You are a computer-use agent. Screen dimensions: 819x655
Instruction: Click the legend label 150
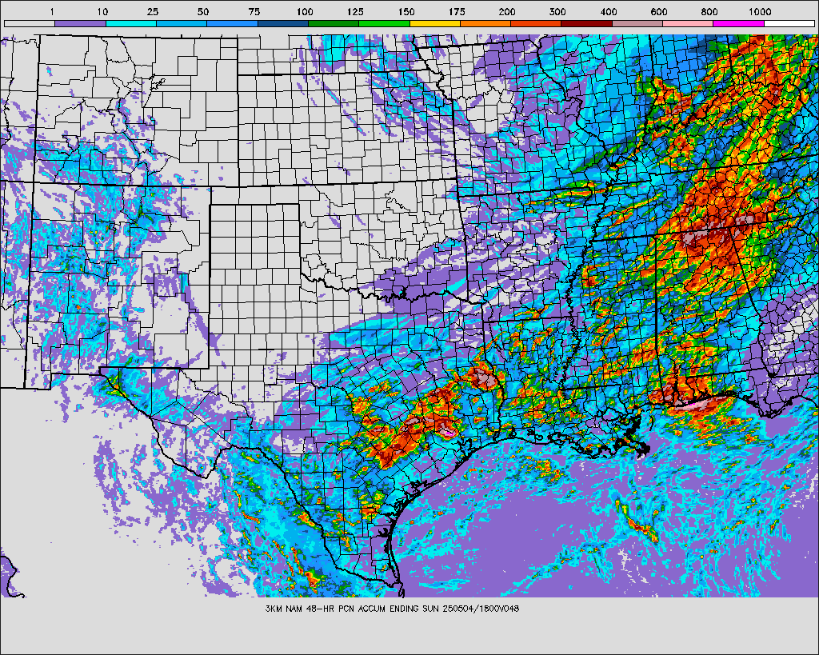[x=406, y=11]
